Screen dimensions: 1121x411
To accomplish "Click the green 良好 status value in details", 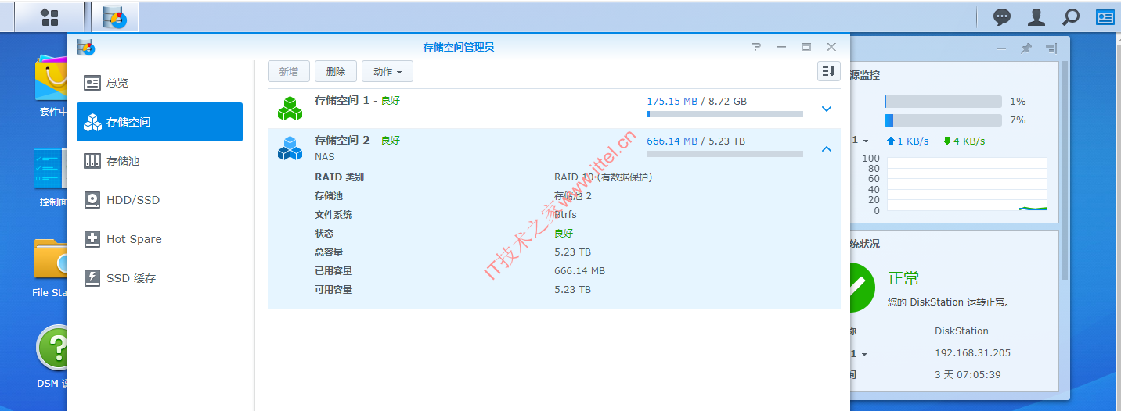I will pos(564,234).
